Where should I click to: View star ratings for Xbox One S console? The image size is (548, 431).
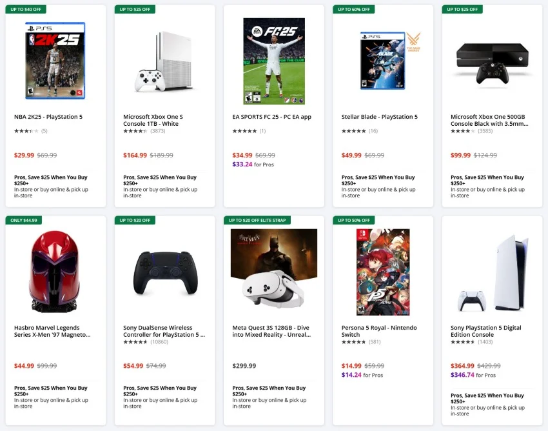click(135, 131)
